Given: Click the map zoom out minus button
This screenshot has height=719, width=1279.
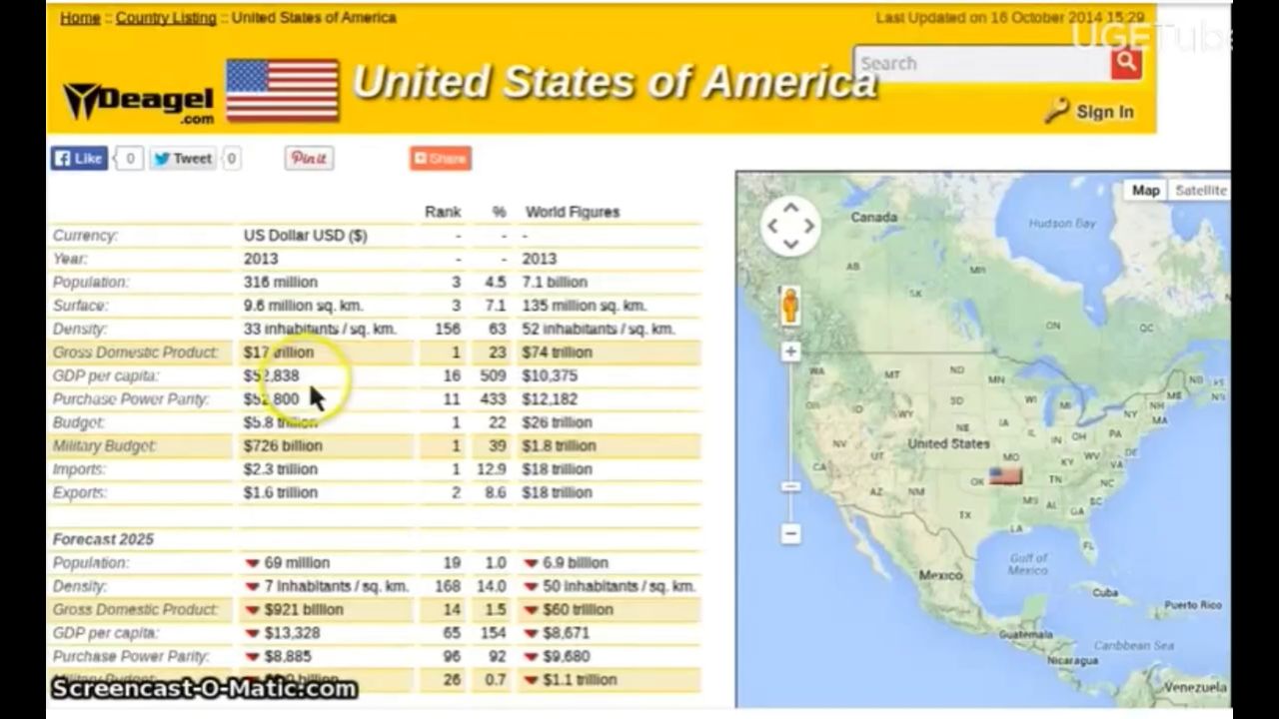Looking at the screenshot, I should tap(790, 533).
